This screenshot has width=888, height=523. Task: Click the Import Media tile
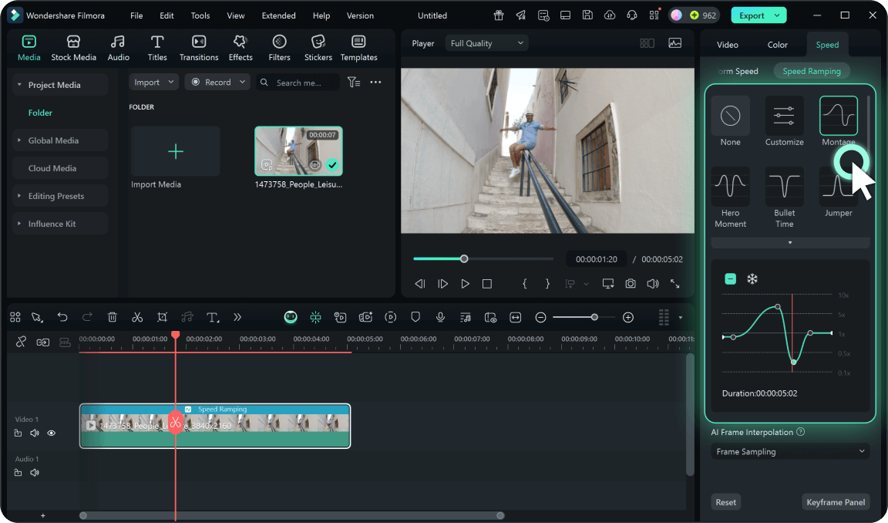176,151
